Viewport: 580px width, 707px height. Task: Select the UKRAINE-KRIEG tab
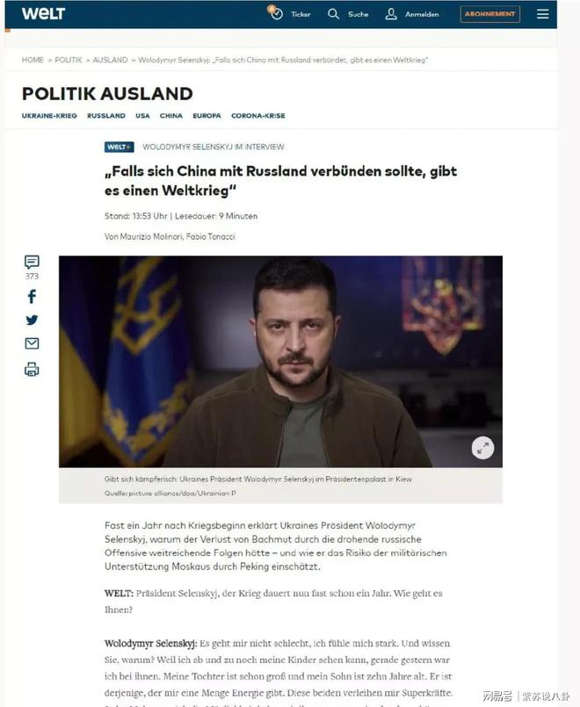tap(49, 116)
